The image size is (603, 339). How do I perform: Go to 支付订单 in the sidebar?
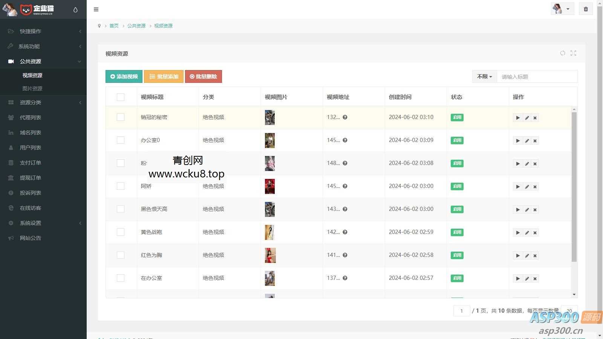[x=31, y=163]
